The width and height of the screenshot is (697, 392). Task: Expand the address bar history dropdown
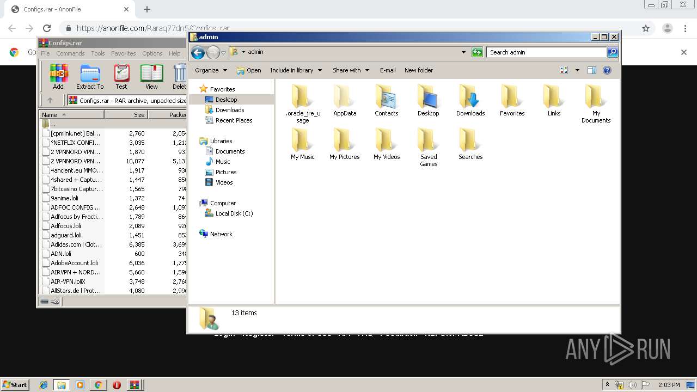(x=463, y=52)
